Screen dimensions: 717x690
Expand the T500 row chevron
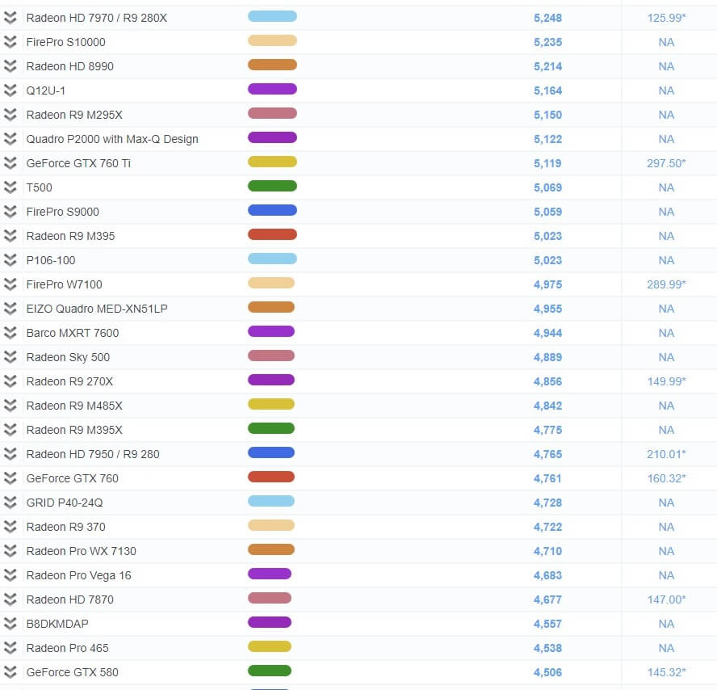tap(10, 187)
